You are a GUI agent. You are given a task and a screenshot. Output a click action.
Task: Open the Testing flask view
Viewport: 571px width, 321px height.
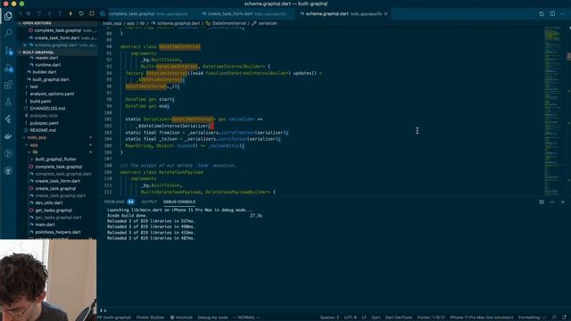tap(8, 102)
